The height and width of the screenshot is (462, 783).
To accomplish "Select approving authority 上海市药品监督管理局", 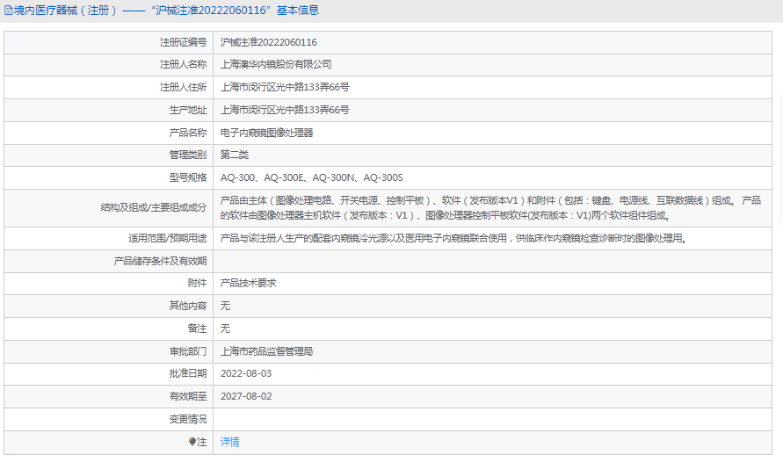I will [266, 351].
